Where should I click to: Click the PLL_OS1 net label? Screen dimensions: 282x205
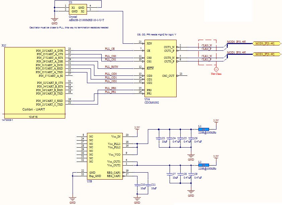[110, 59]
